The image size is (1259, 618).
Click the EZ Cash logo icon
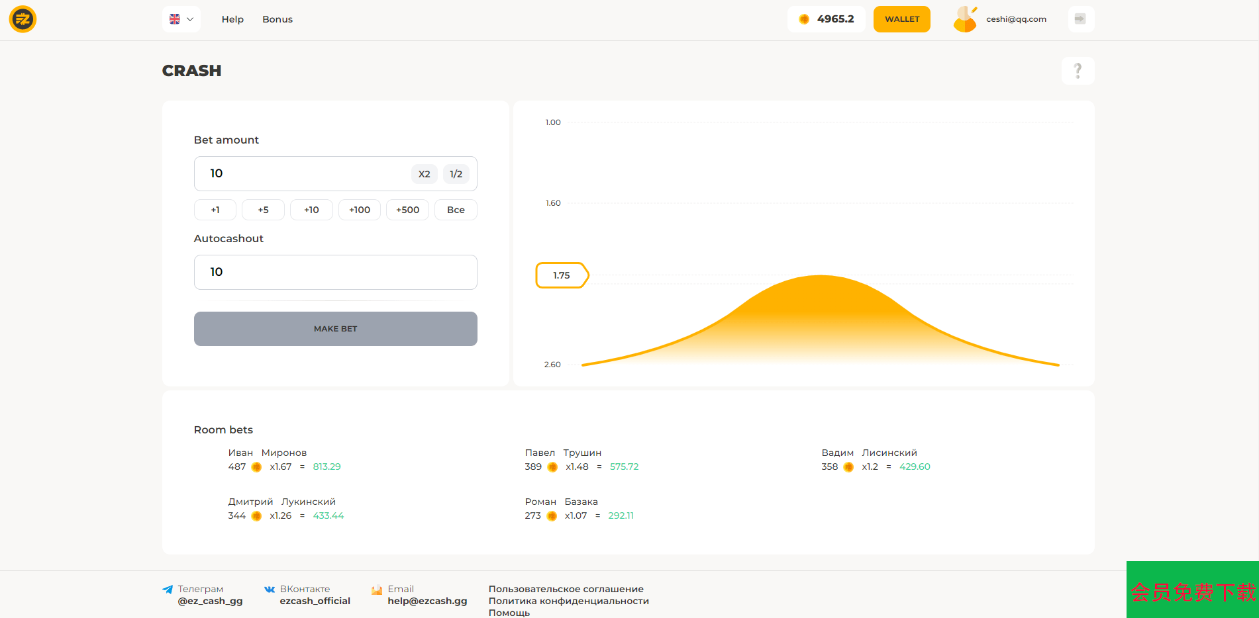pyautogui.click(x=23, y=19)
